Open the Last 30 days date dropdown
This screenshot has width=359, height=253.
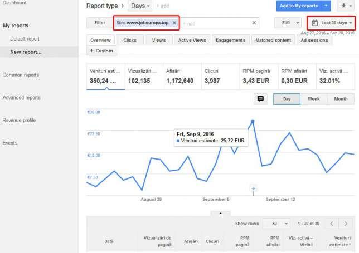click(x=331, y=23)
